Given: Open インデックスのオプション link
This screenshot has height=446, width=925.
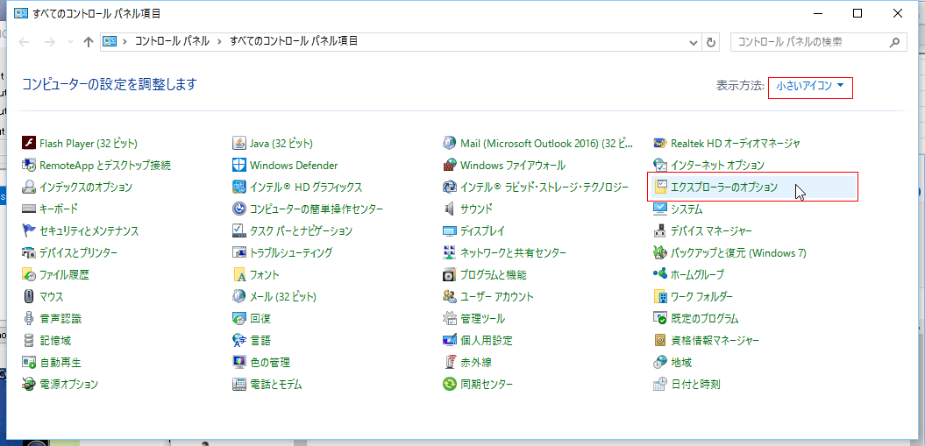Looking at the screenshot, I should tap(86, 188).
